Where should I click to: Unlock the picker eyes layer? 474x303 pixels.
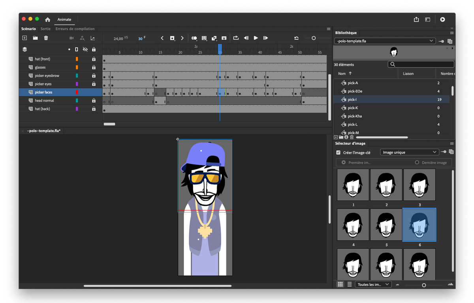pos(94,84)
